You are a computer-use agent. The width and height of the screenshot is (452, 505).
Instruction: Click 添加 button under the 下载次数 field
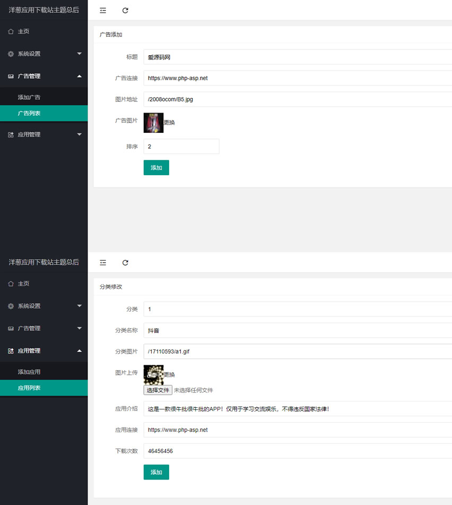click(156, 473)
